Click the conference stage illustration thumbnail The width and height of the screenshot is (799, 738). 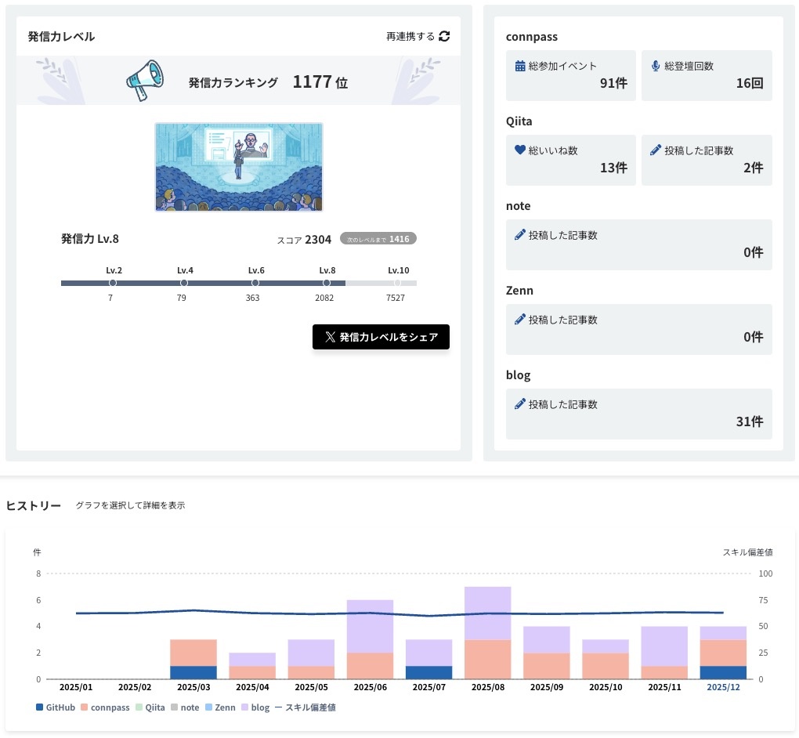pyautogui.click(x=239, y=167)
